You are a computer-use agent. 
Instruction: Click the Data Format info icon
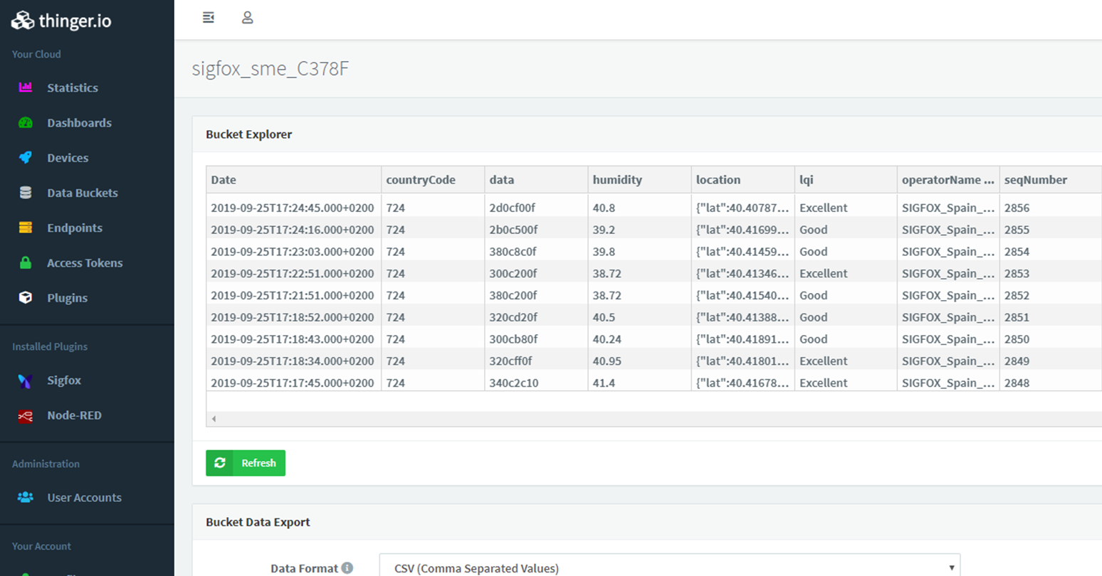pos(347,567)
